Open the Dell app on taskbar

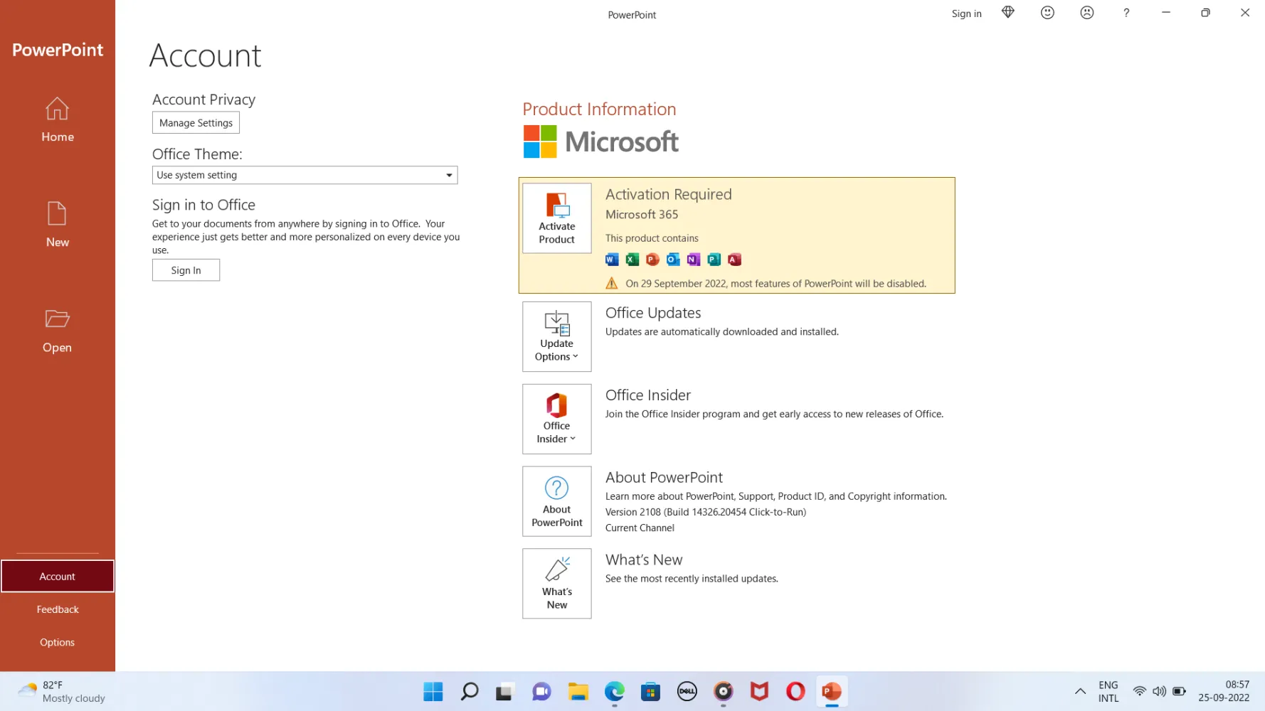pos(687,691)
